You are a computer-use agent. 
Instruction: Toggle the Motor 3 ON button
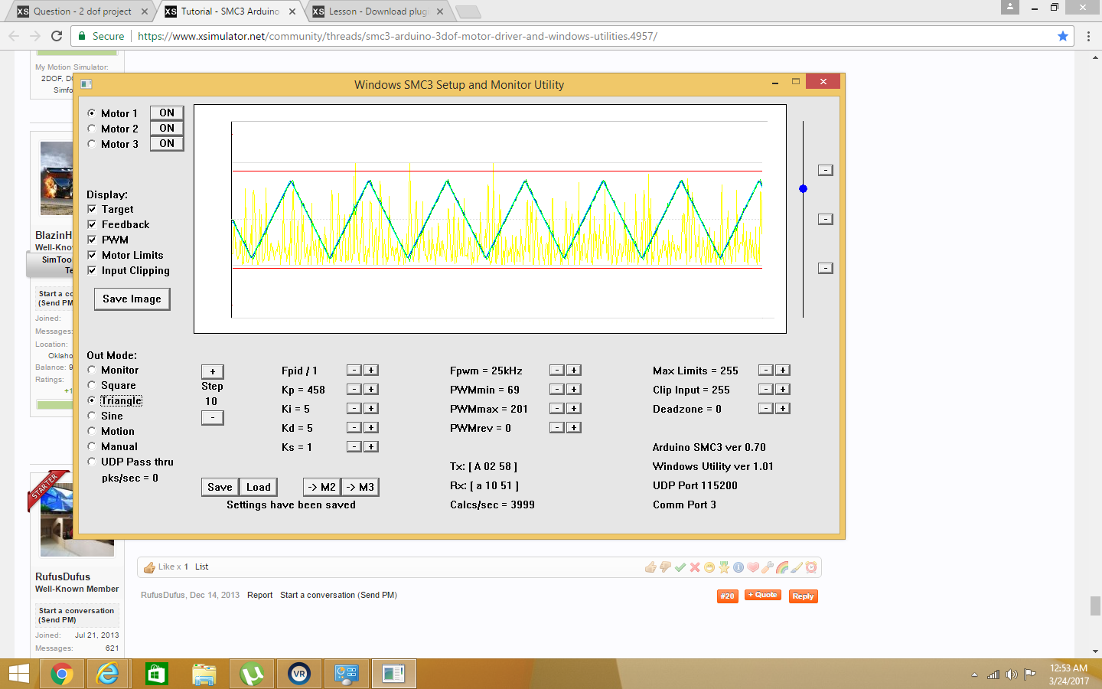click(x=167, y=144)
